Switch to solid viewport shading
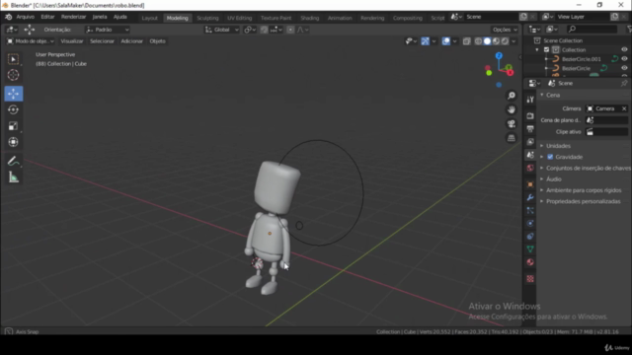 (487, 41)
